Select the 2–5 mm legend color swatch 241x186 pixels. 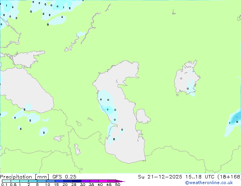coord(33,181)
